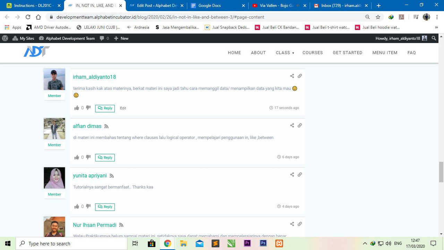444x250 pixels.
Task: Click share icon on irham_aldiyanto18's comment
Action: click(292, 76)
